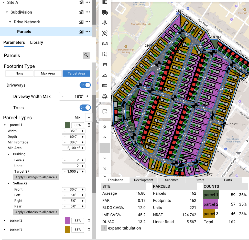Screen dimensions: 249x240
Task: Click expand tabulation link
Action: tap(124, 228)
